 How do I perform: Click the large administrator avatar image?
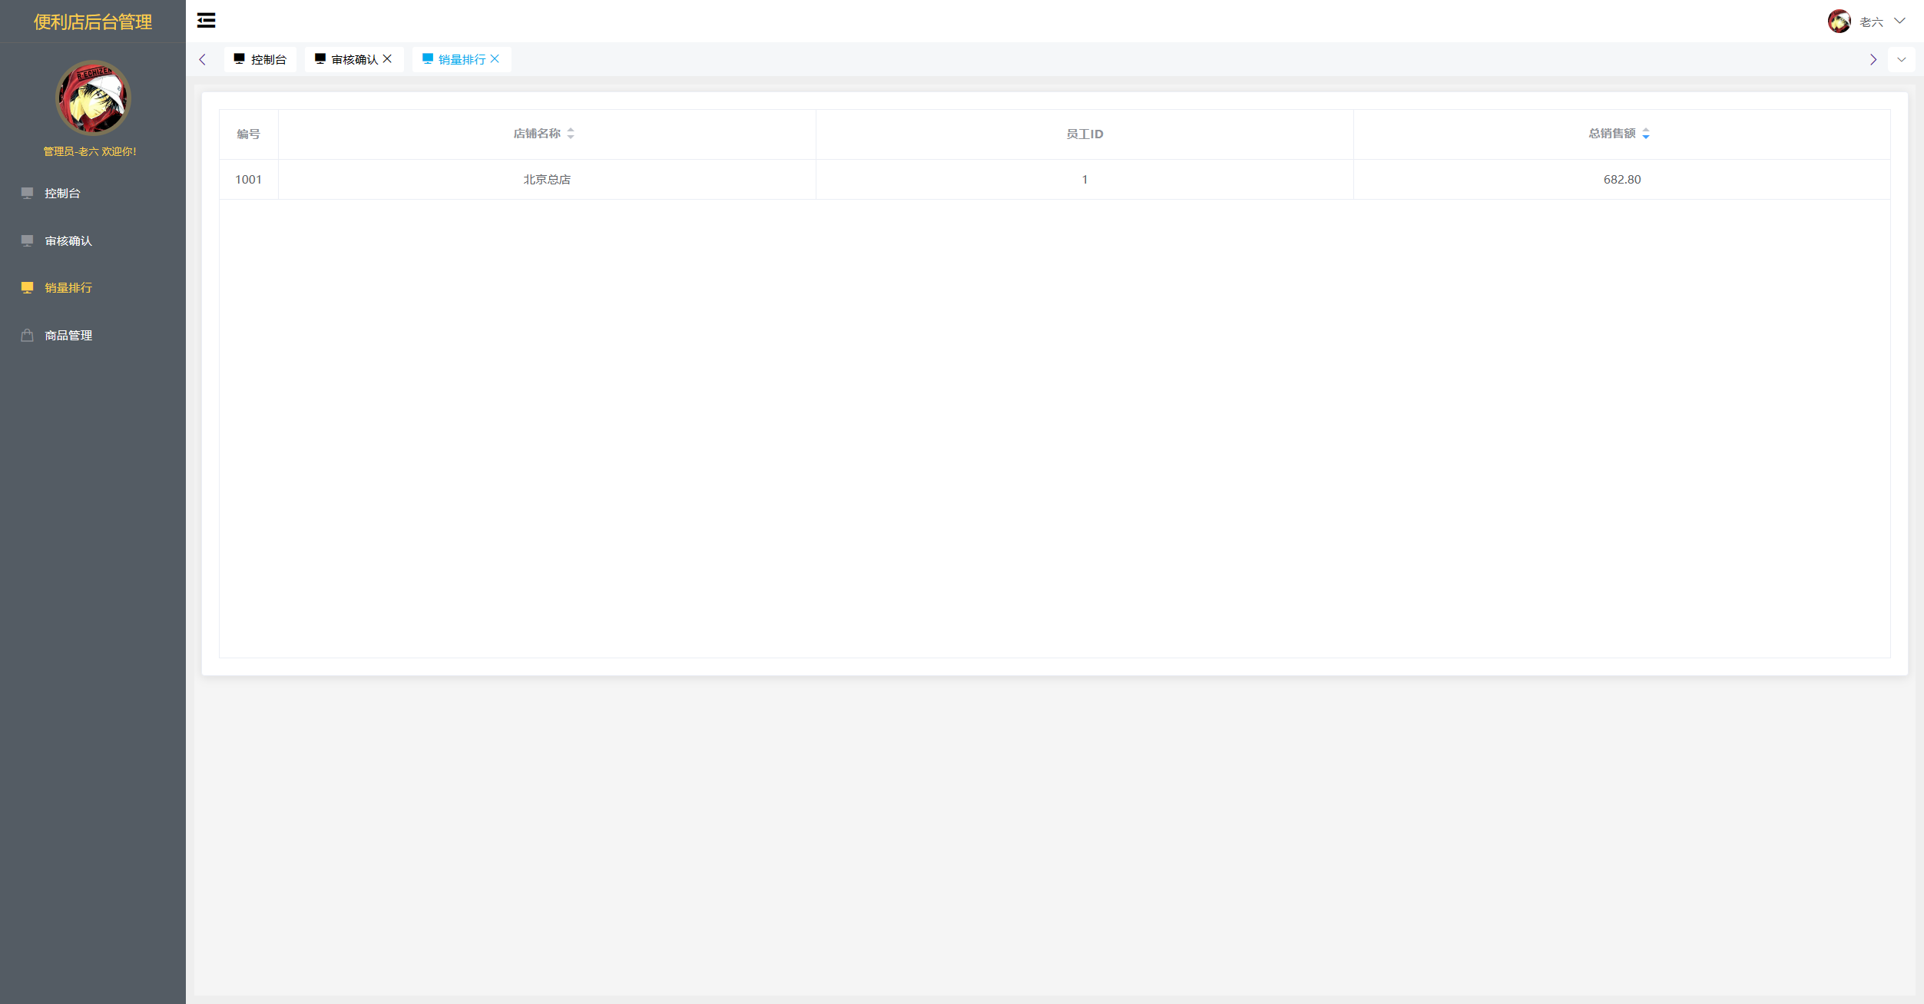coord(93,98)
